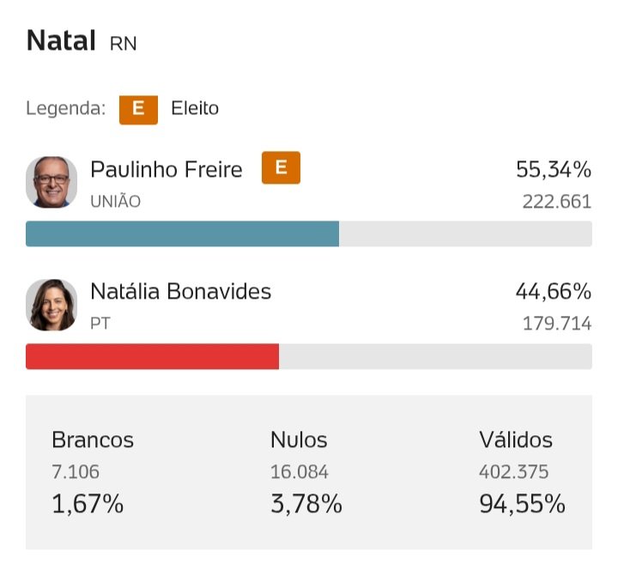
Task: Select the Válidos statistic label
Action: click(x=516, y=440)
